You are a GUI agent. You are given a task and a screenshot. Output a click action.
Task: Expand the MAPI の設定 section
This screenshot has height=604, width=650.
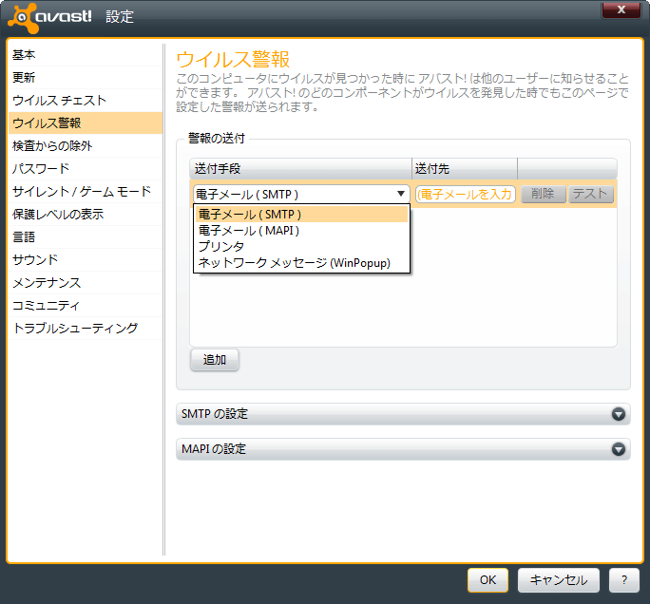click(403, 449)
